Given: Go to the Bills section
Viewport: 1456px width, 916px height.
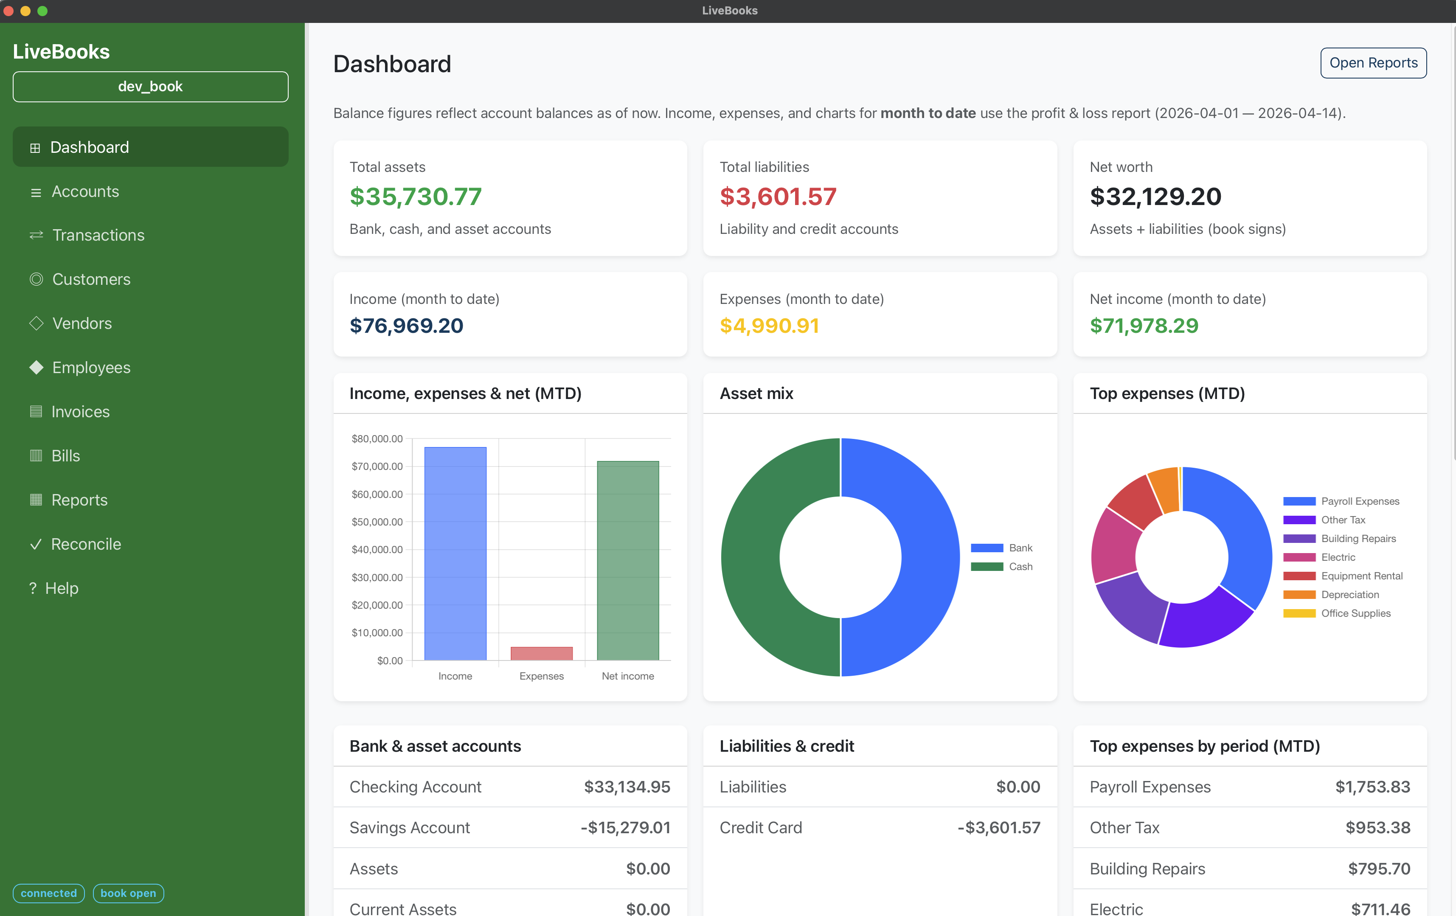Looking at the screenshot, I should [x=65, y=456].
